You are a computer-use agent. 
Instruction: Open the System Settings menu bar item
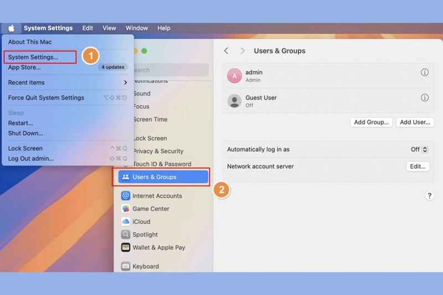click(x=48, y=28)
